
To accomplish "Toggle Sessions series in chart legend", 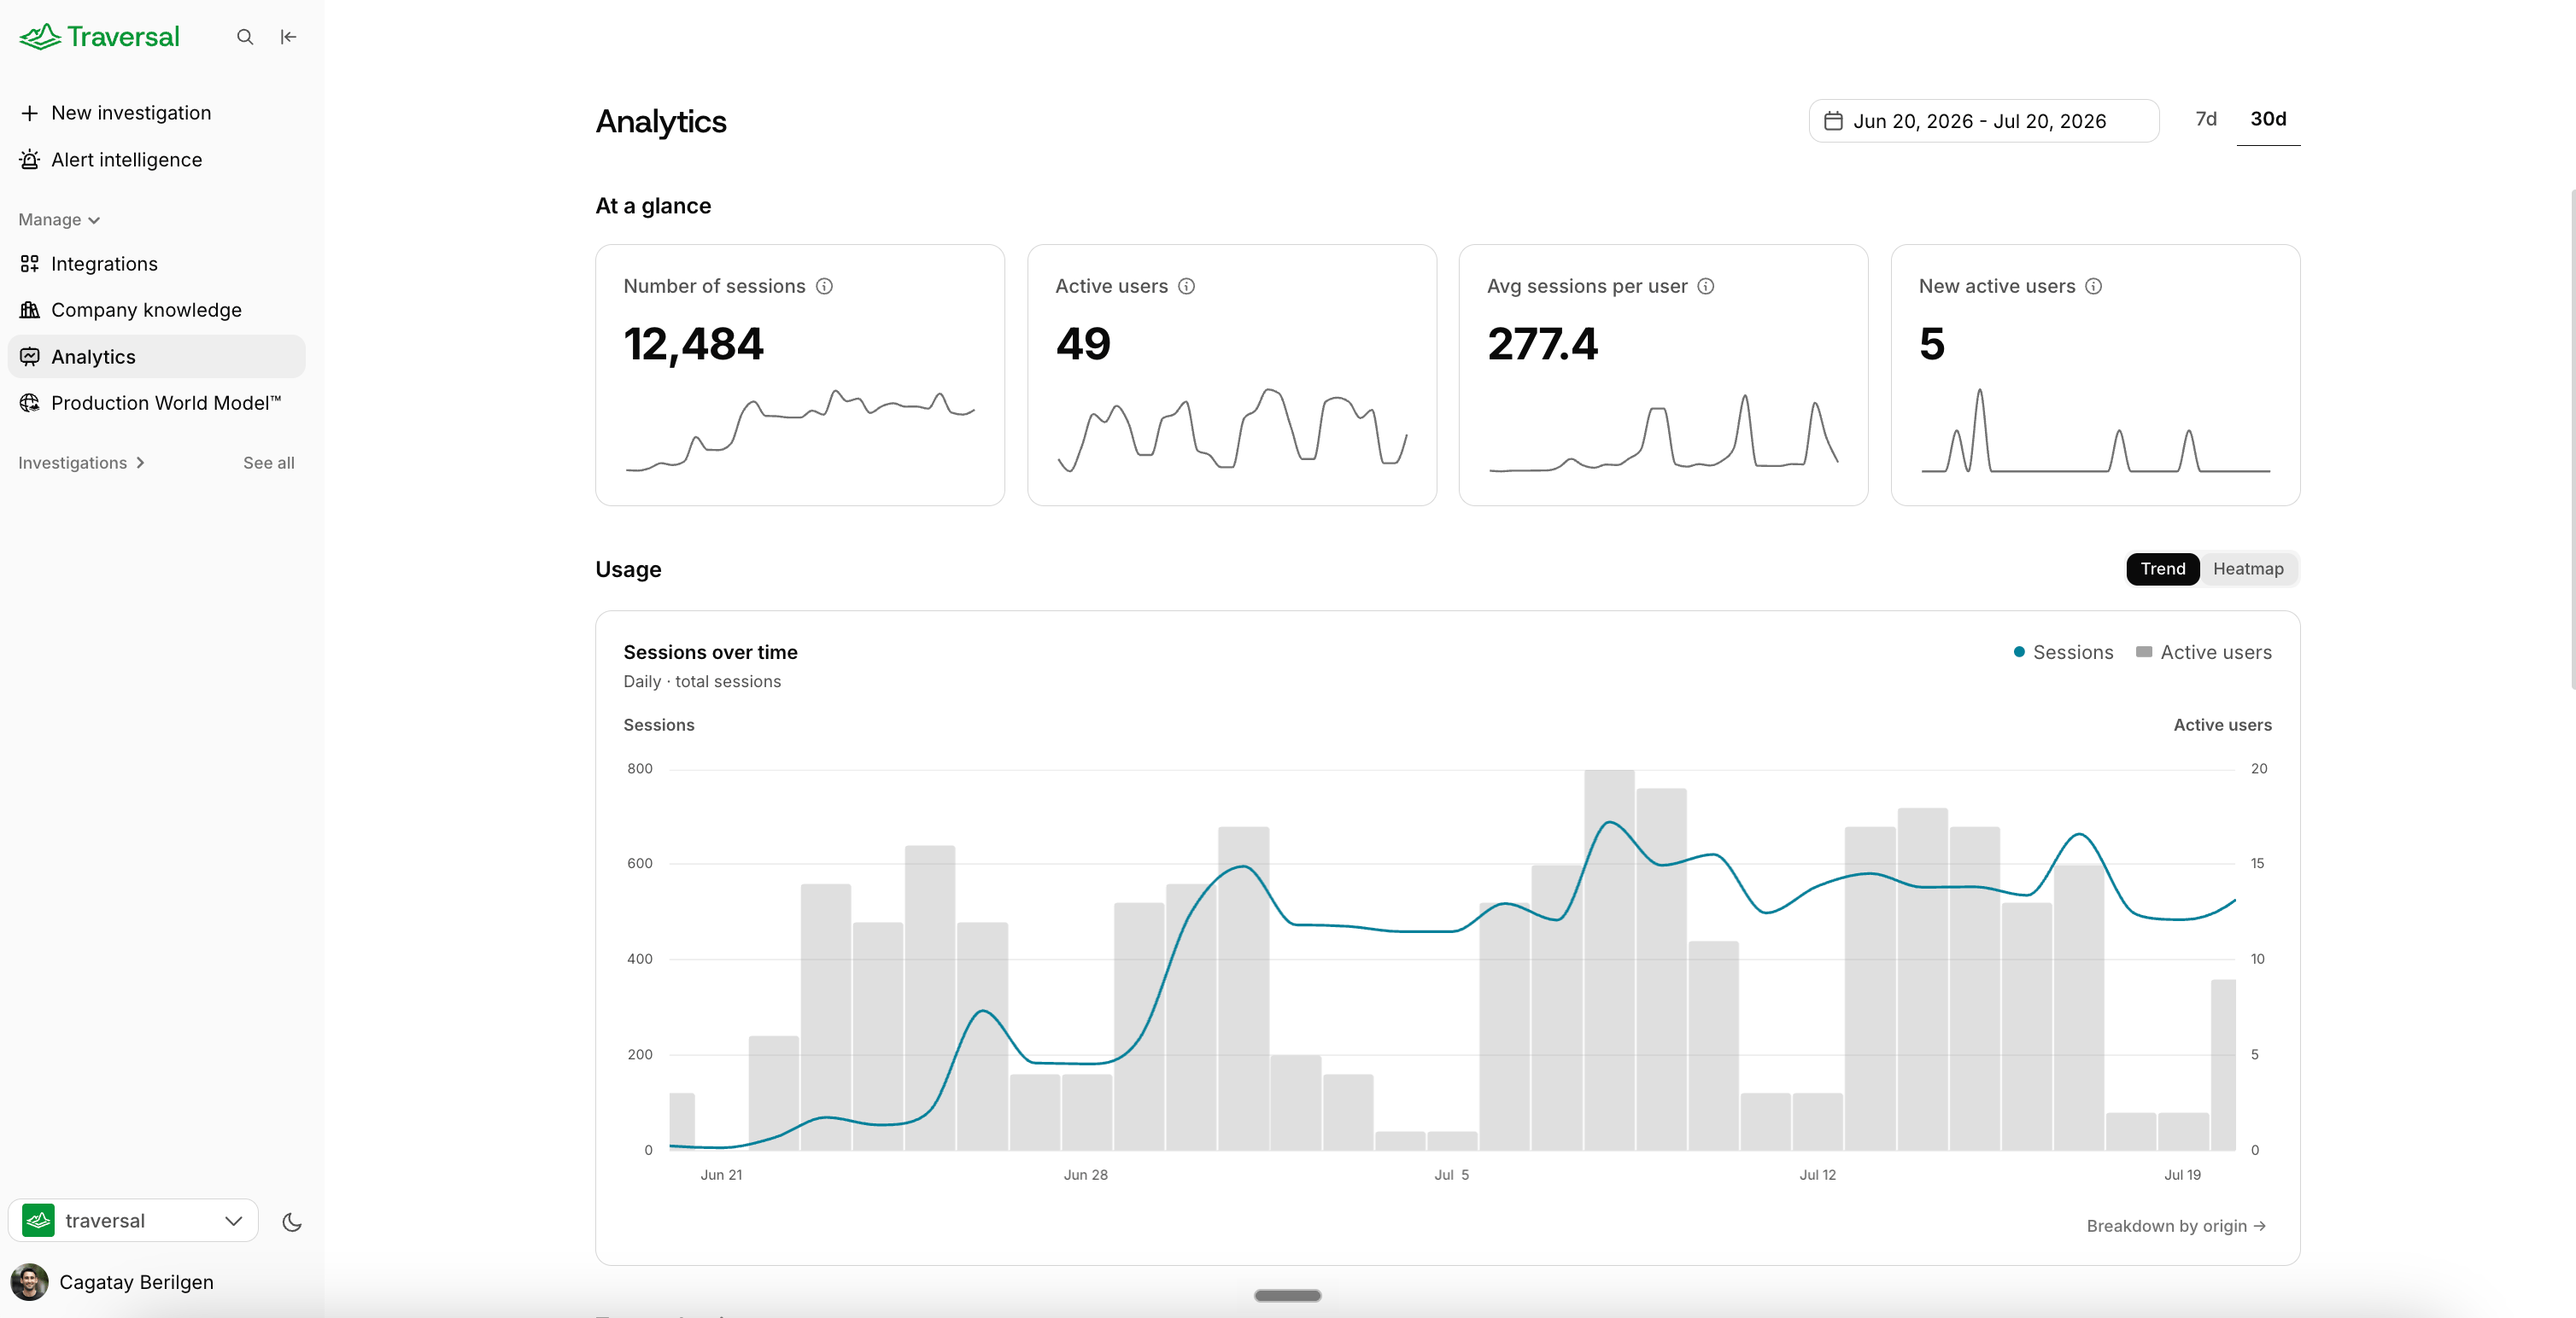I will point(2063,652).
